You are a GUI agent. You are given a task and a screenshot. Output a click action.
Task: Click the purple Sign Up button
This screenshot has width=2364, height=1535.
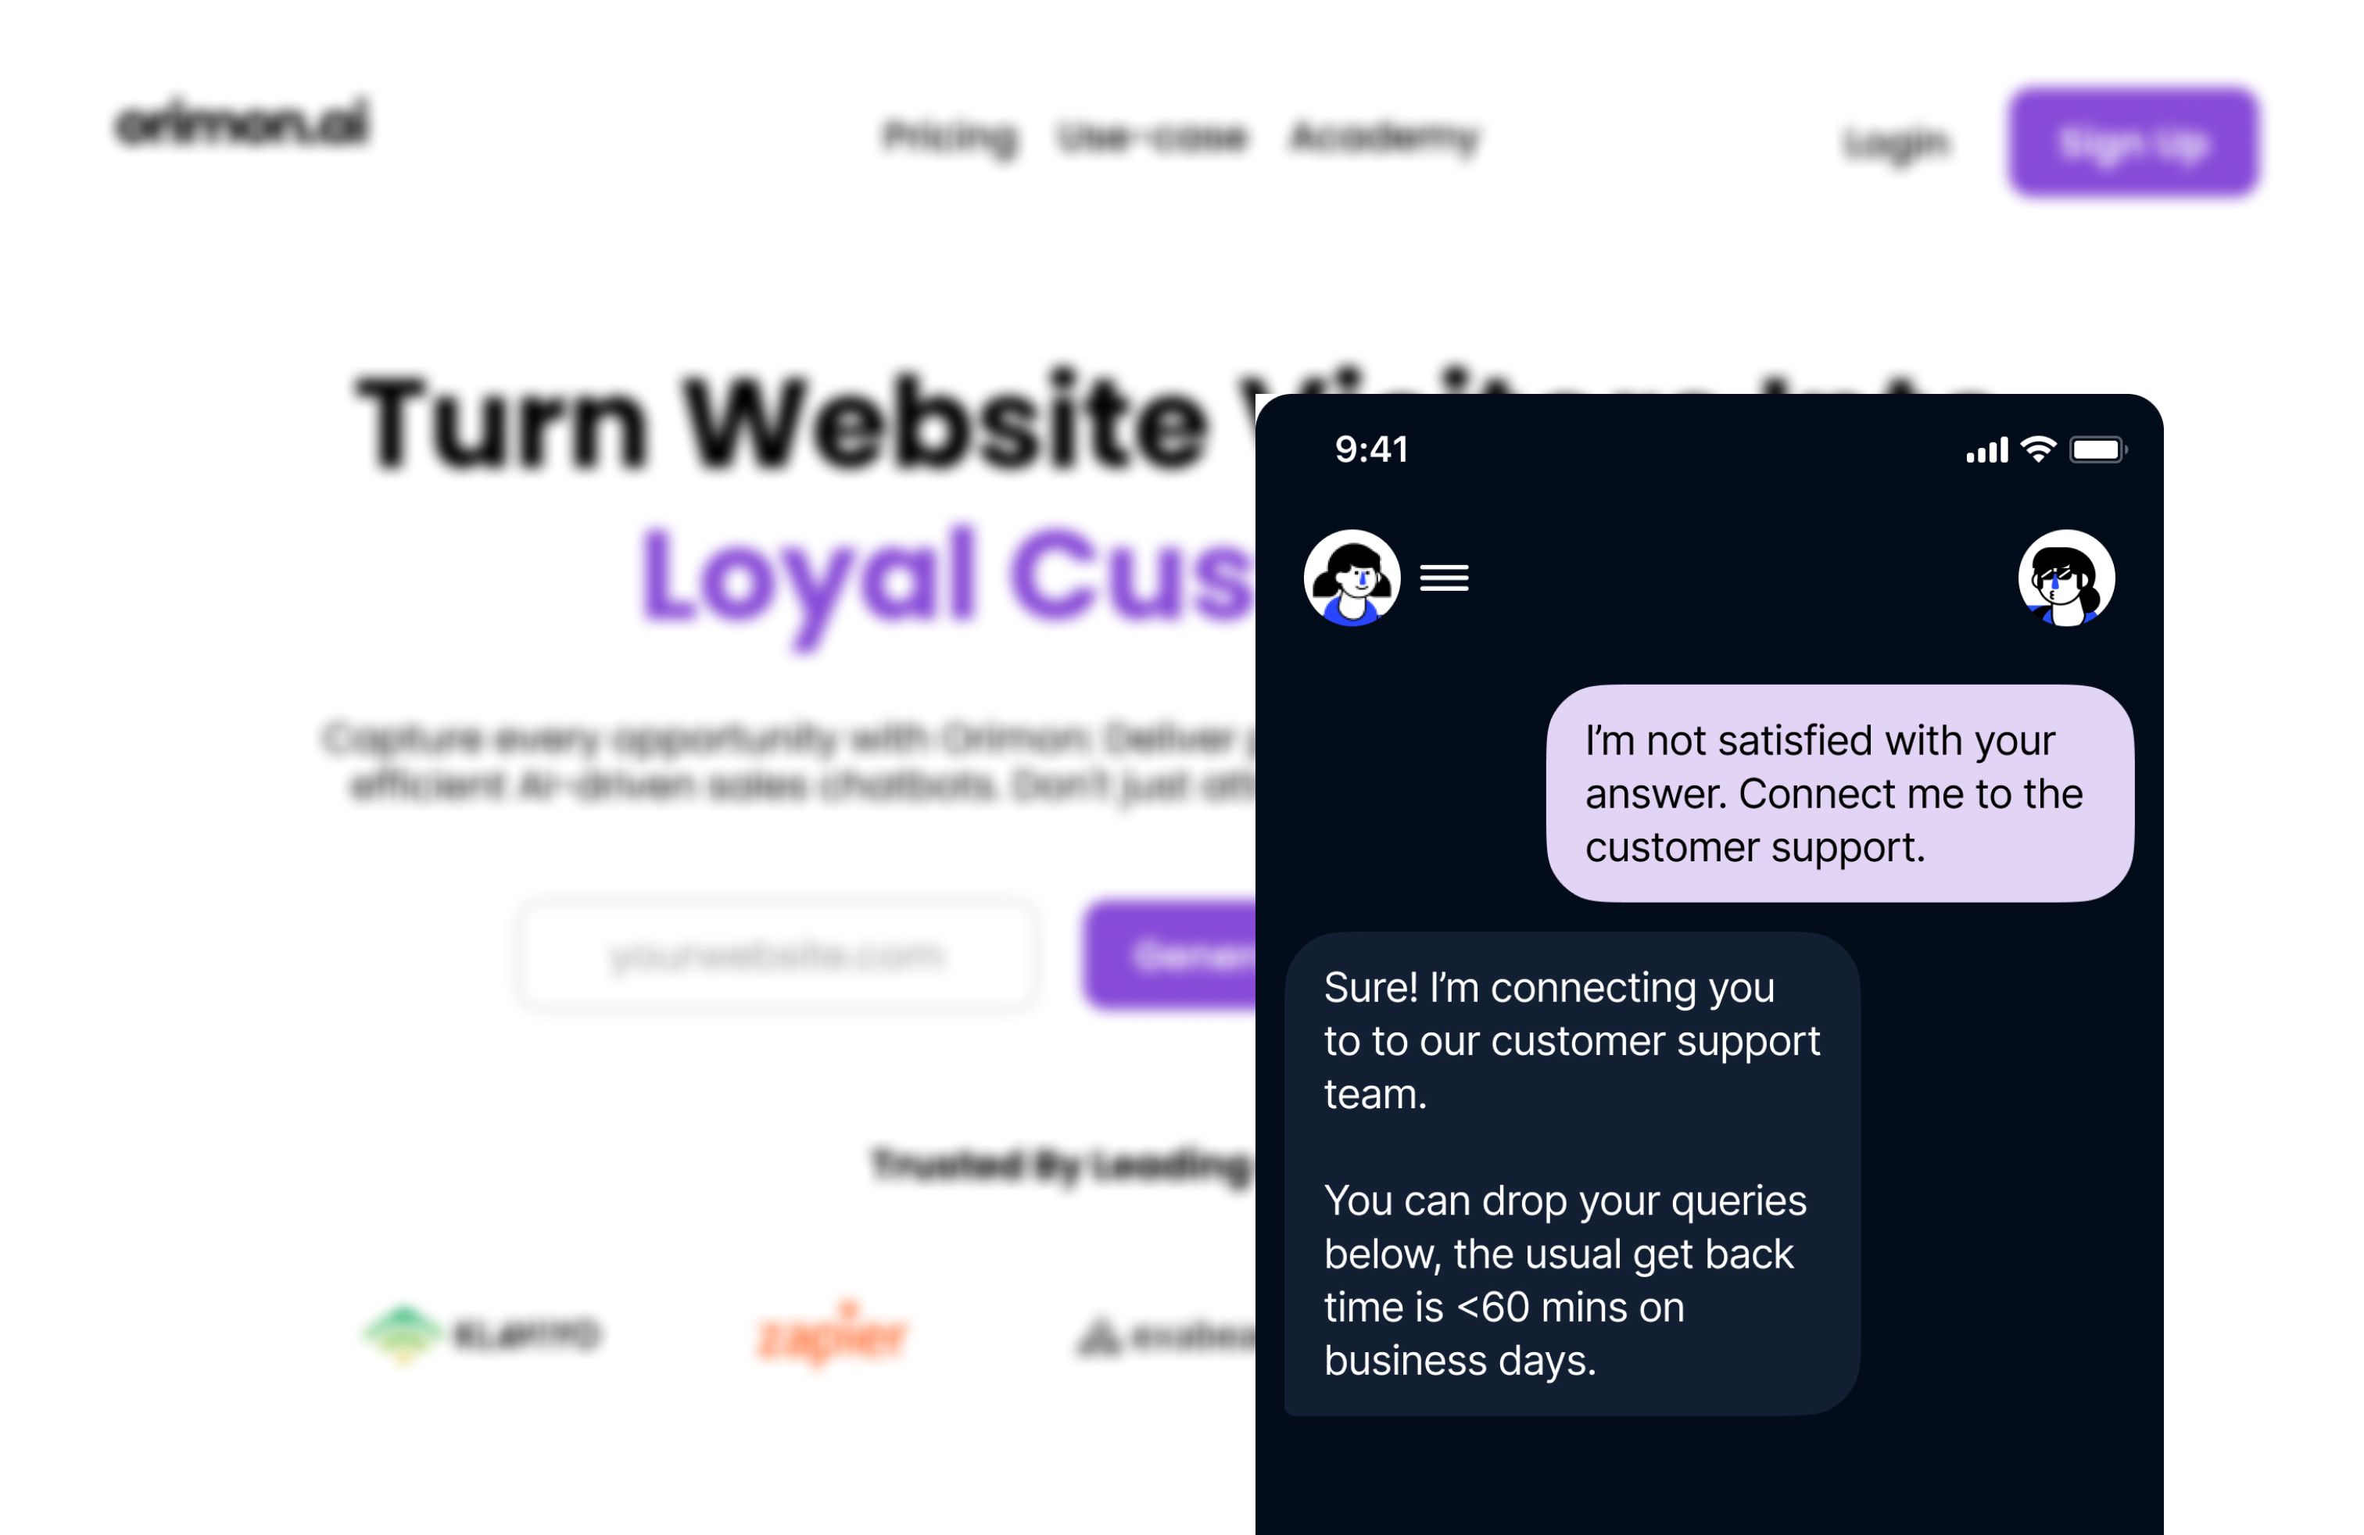click(2133, 142)
